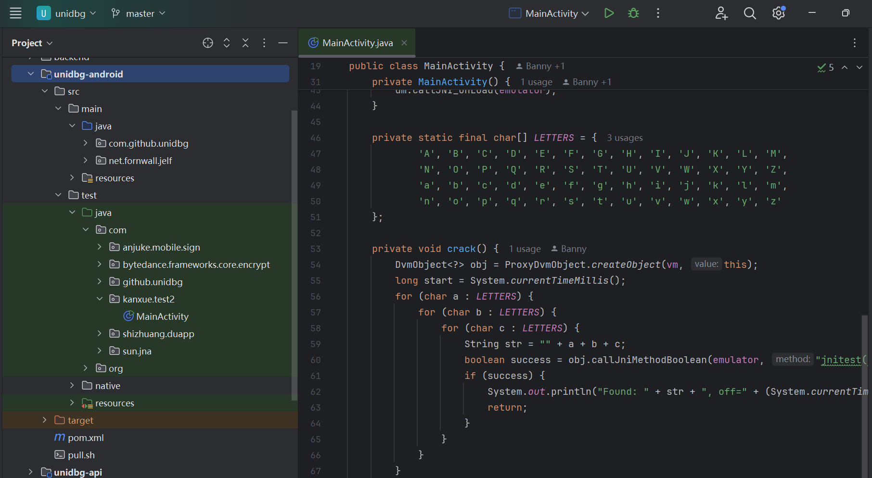Start debugging with the bug icon
The height and width of the screenshot is (478, 872).
tap(634, 13)
